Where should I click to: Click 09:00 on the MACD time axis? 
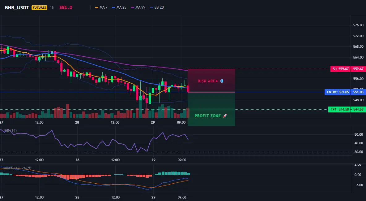(x=182, y=197)
